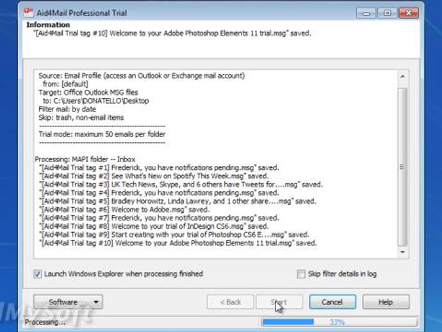Select log line 'Skip: trash, non-email items'
The width and height of the screenshot is (442, 332).
(x=81, y=117)
